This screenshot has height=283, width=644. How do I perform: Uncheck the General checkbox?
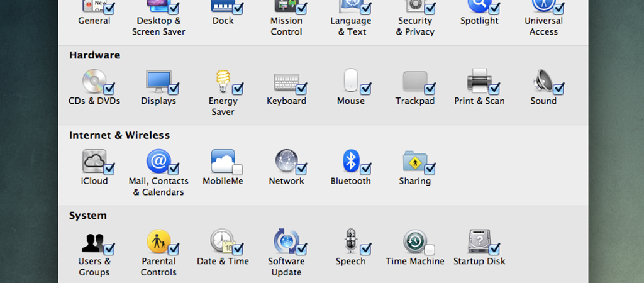[109, 8]
